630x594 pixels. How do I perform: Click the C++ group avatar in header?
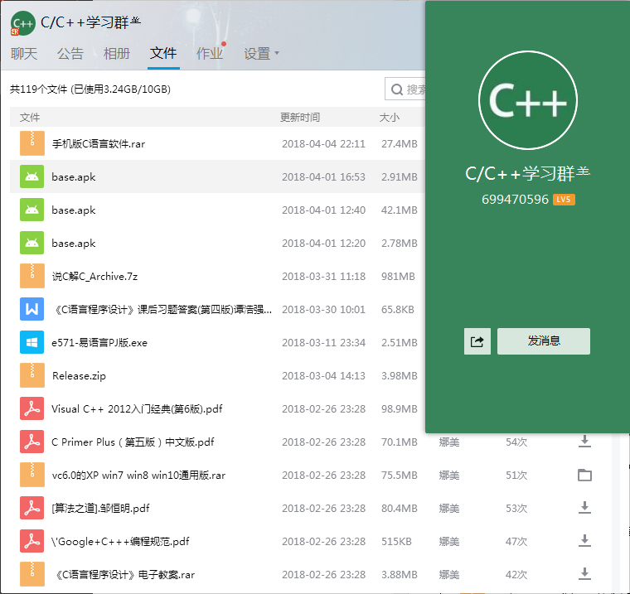click(23, 23)
